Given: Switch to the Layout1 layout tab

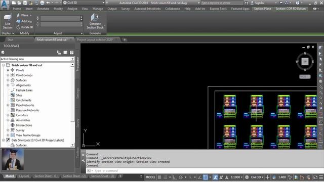Looking at the screenshot, I should coord(24,176).
